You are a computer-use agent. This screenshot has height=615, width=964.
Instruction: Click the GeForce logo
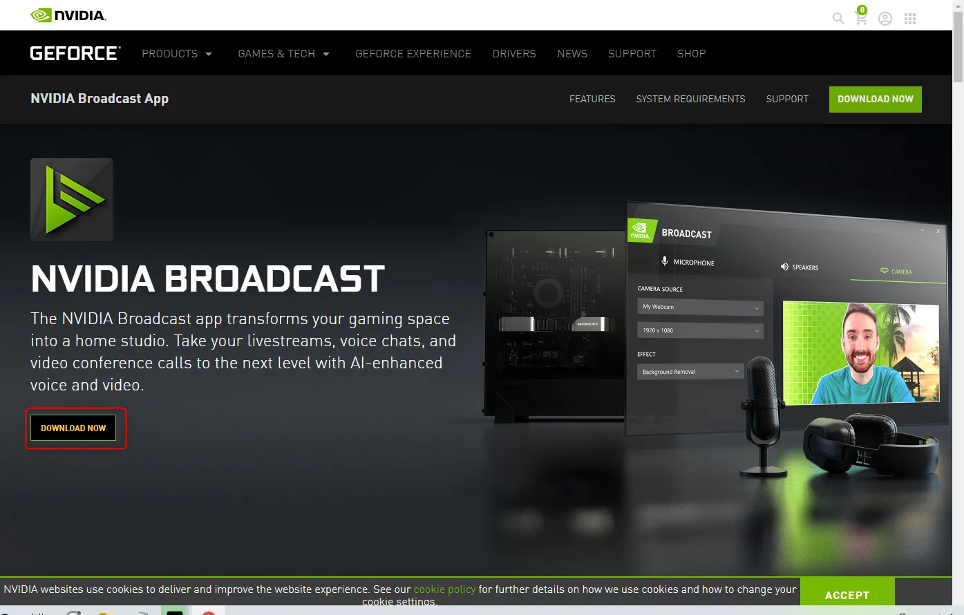[x=75, y=53]
